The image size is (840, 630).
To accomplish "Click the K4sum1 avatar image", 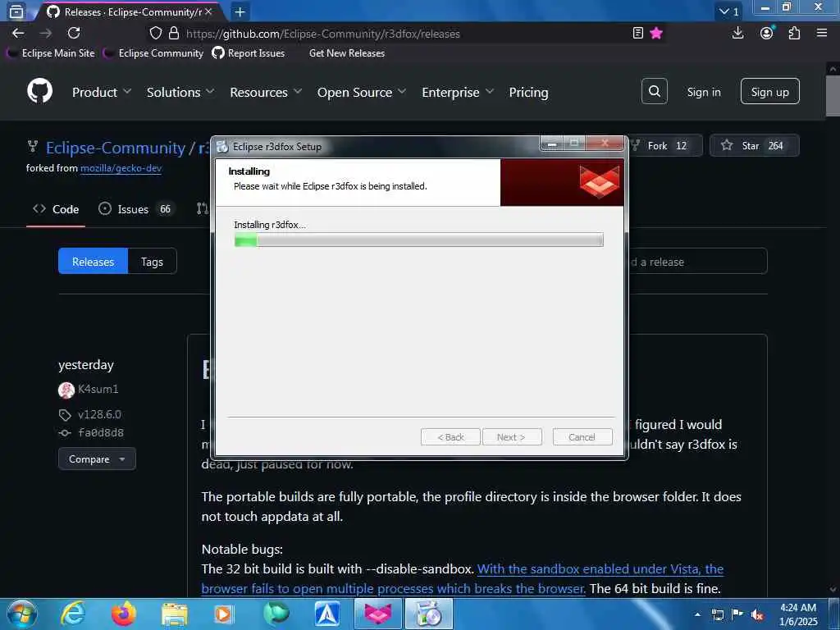I will click(x=66, y=390).
